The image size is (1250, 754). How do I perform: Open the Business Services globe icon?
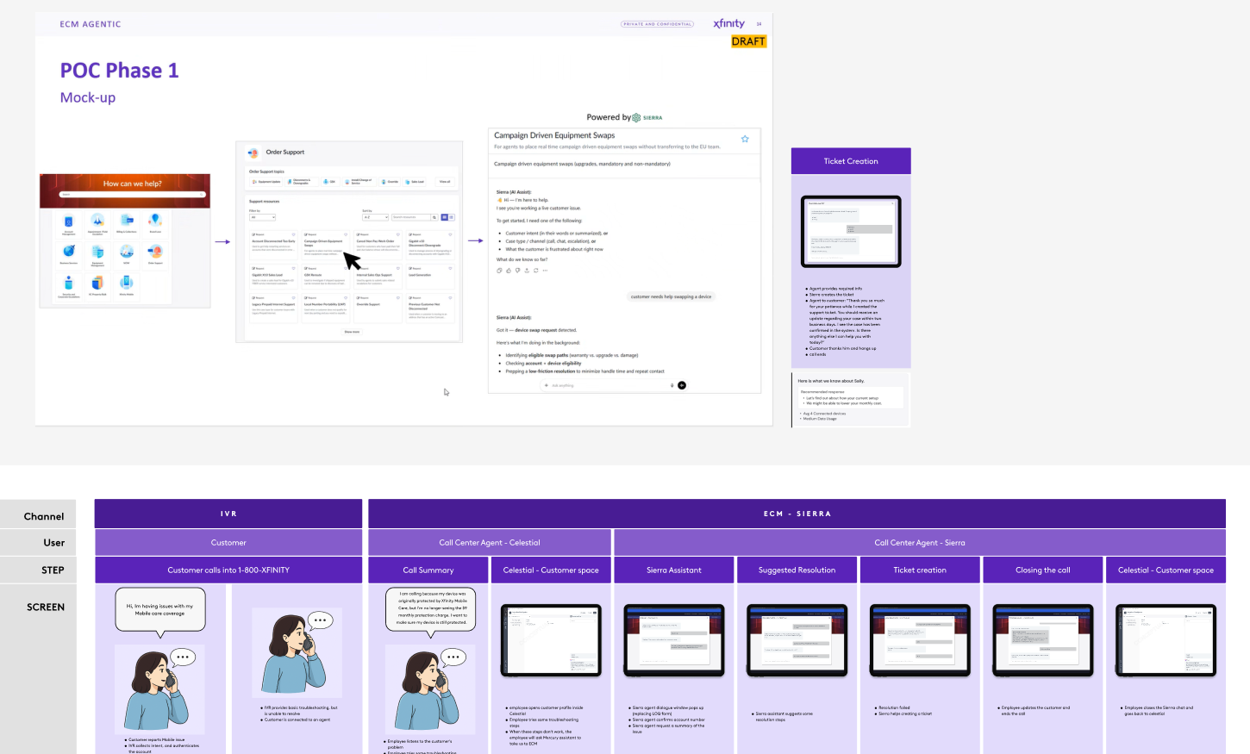pyautogui.click(x=69, y=251)
